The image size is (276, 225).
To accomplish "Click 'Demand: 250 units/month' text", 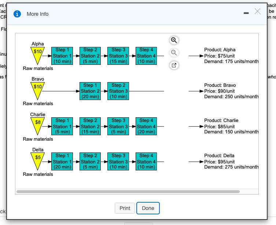I will click(x=231, y=97).
